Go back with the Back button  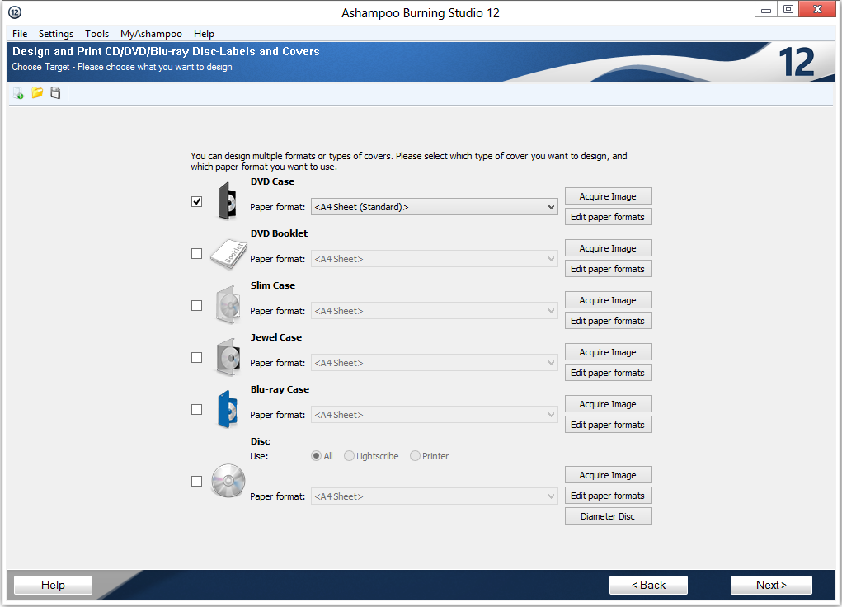pos(648,585)
